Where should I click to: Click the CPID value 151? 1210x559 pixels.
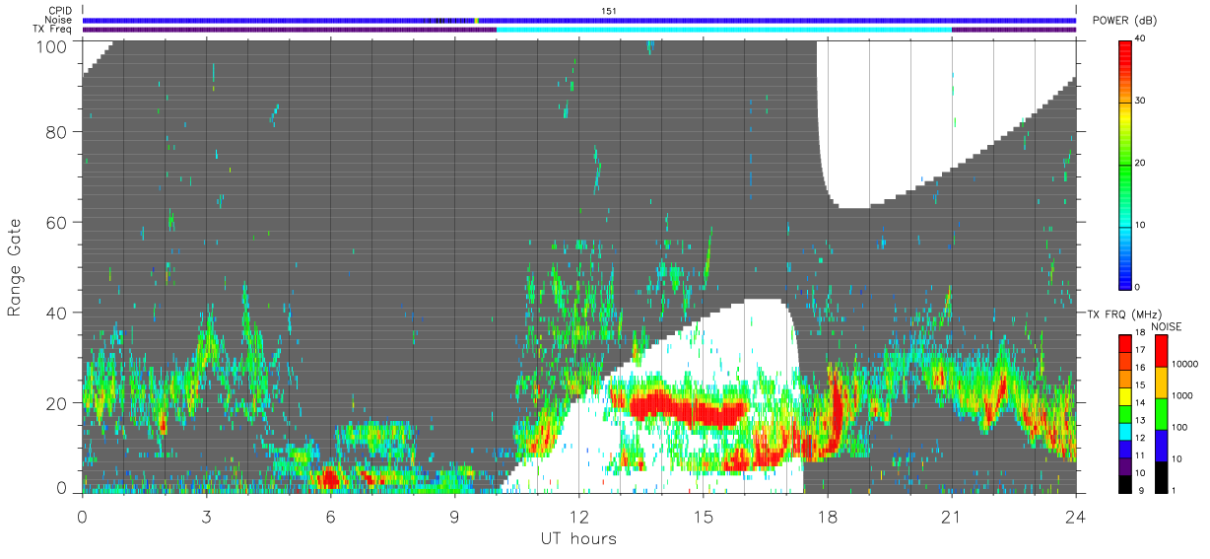point(608,11)
